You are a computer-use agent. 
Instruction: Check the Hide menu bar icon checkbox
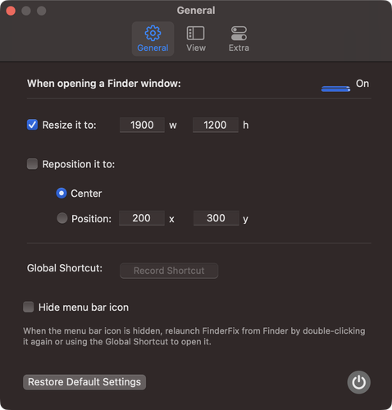click(29, 307)
